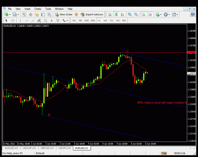The height and width of the screenshot is (157, 198).
Task: Open the File menu
Action: coord(10,9)
